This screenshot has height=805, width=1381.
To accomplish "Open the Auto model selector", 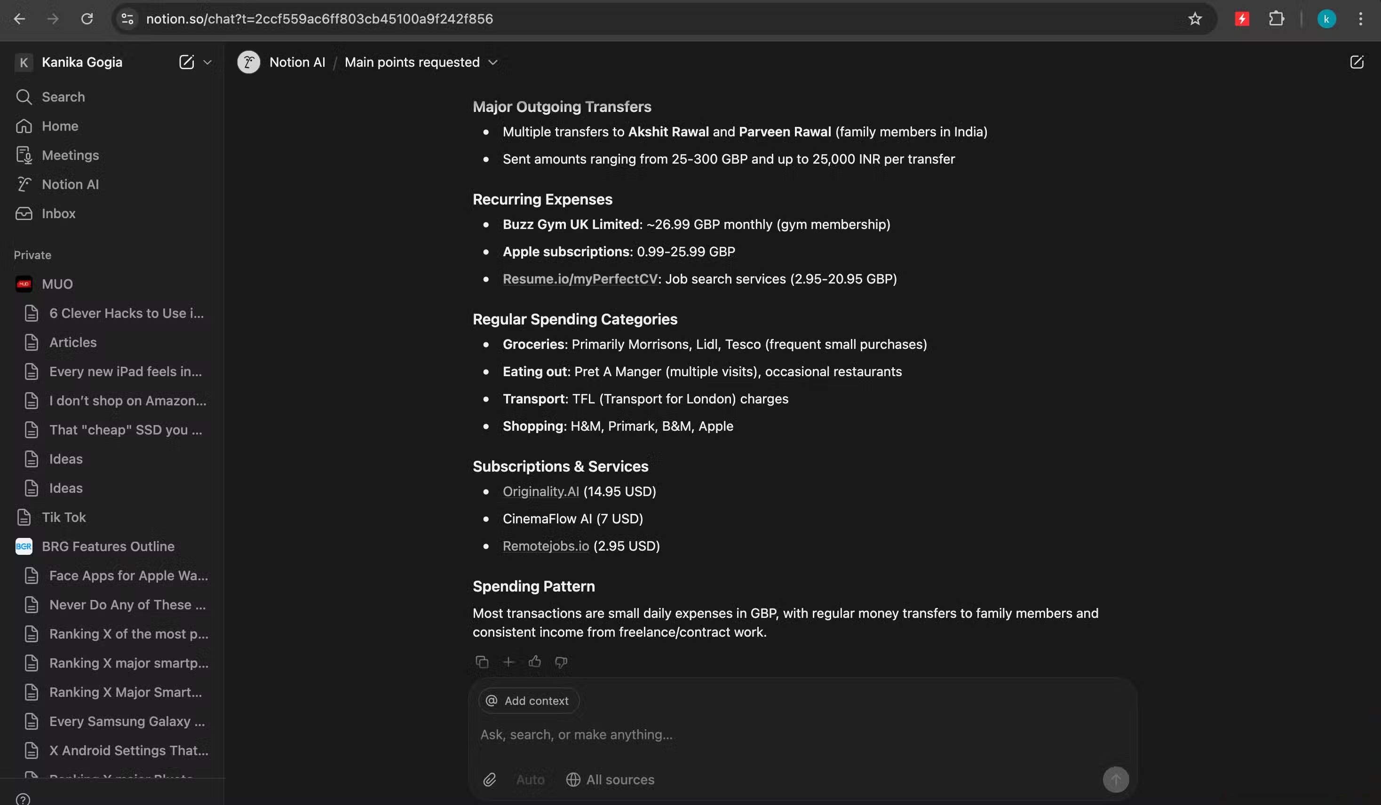I will point(530,779).
